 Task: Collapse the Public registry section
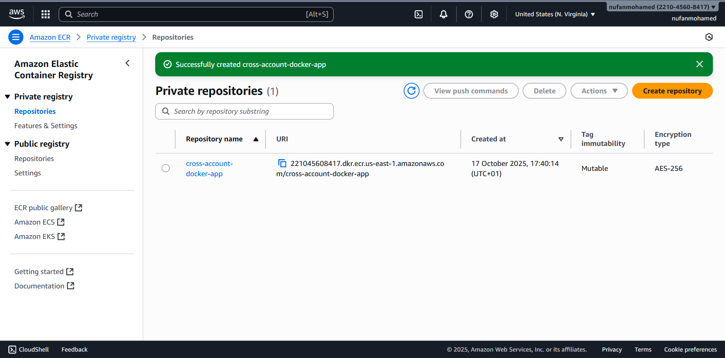pos(8,144)
